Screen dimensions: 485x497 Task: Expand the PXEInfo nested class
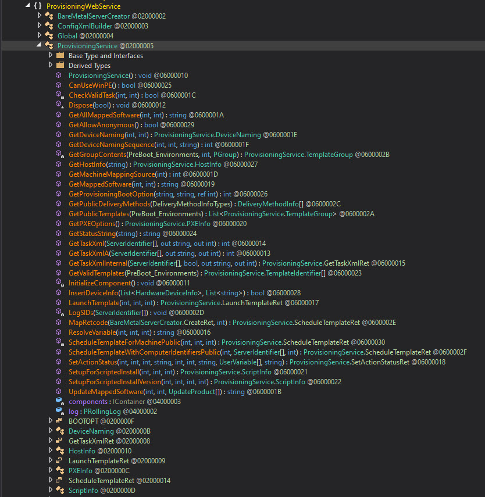point(51,470)
